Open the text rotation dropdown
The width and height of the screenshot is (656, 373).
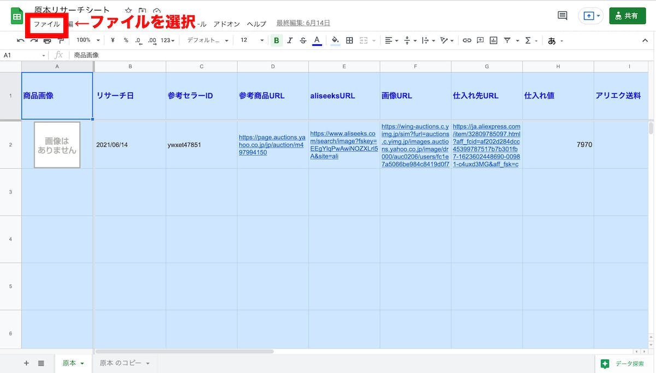pyautogui.click(x=447, y=40)
